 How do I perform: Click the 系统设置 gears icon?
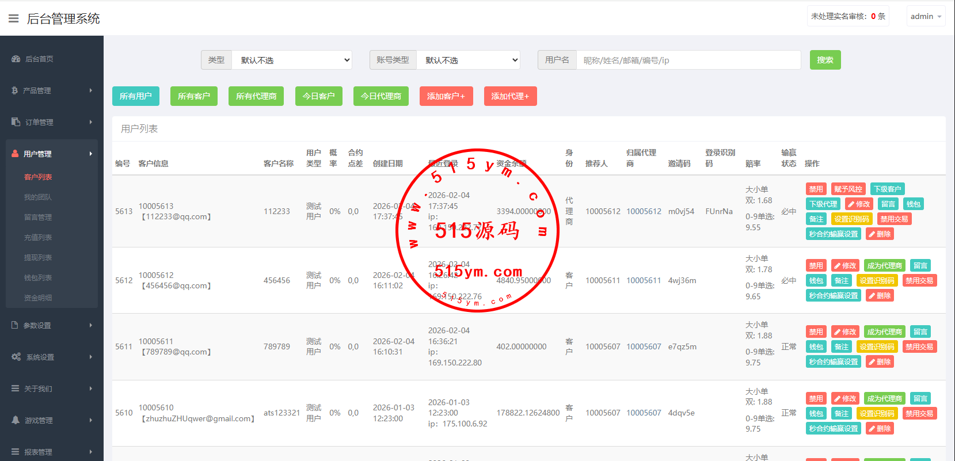pos(16,357)
